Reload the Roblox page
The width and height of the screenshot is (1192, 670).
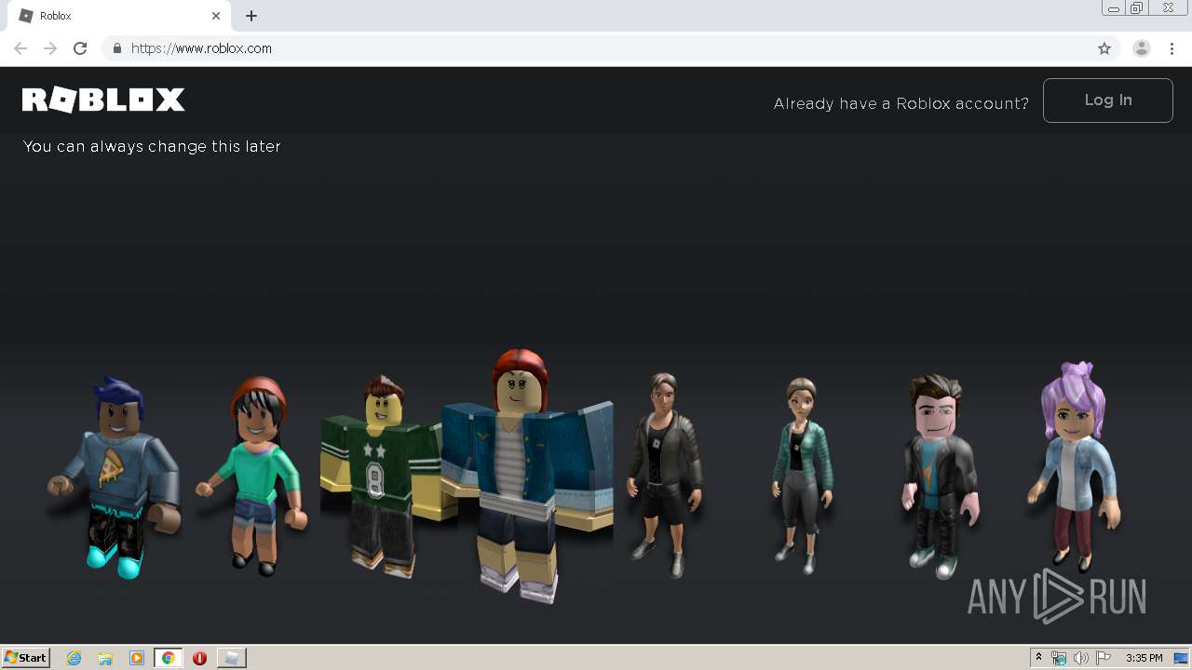pyautogui.click(x=80, y=48)
